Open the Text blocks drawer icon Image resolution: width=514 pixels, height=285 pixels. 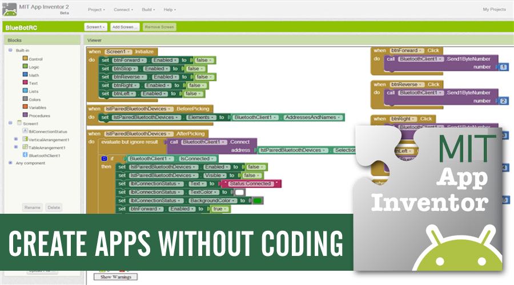tap(25, 83)
